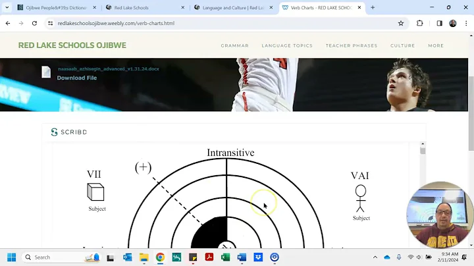Open the clock showing 9:34 AM
474x266 pixels.
pos(448,257)
